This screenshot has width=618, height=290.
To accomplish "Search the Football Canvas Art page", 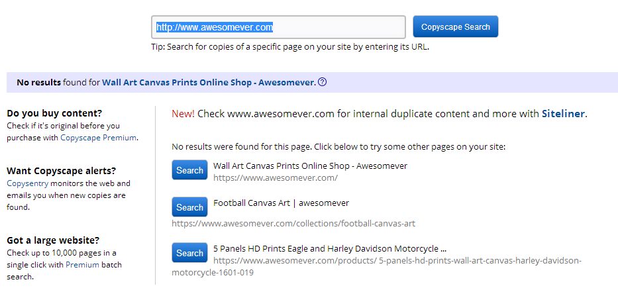I will click(189, 207).
